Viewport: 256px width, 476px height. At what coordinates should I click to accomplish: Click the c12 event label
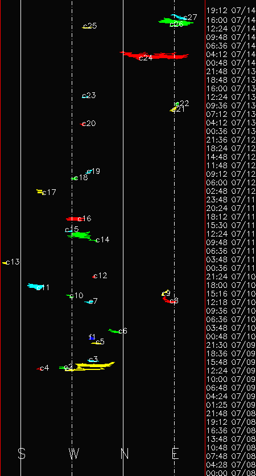click(x=100, y=276)
